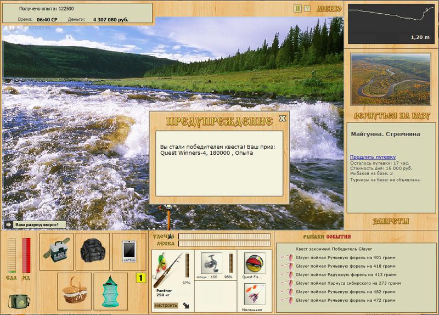Select the Маленькая spinner lure

(255, 294)
